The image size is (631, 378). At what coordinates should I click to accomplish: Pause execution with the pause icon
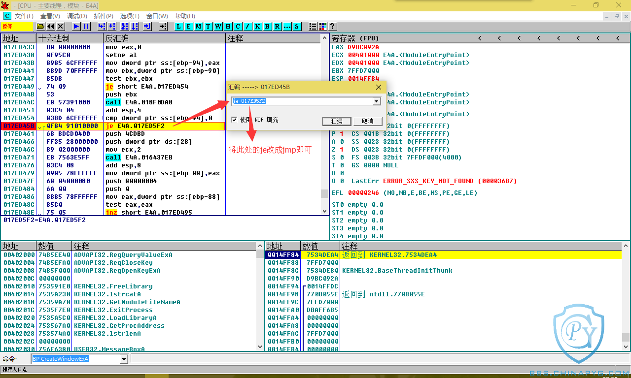86,27
